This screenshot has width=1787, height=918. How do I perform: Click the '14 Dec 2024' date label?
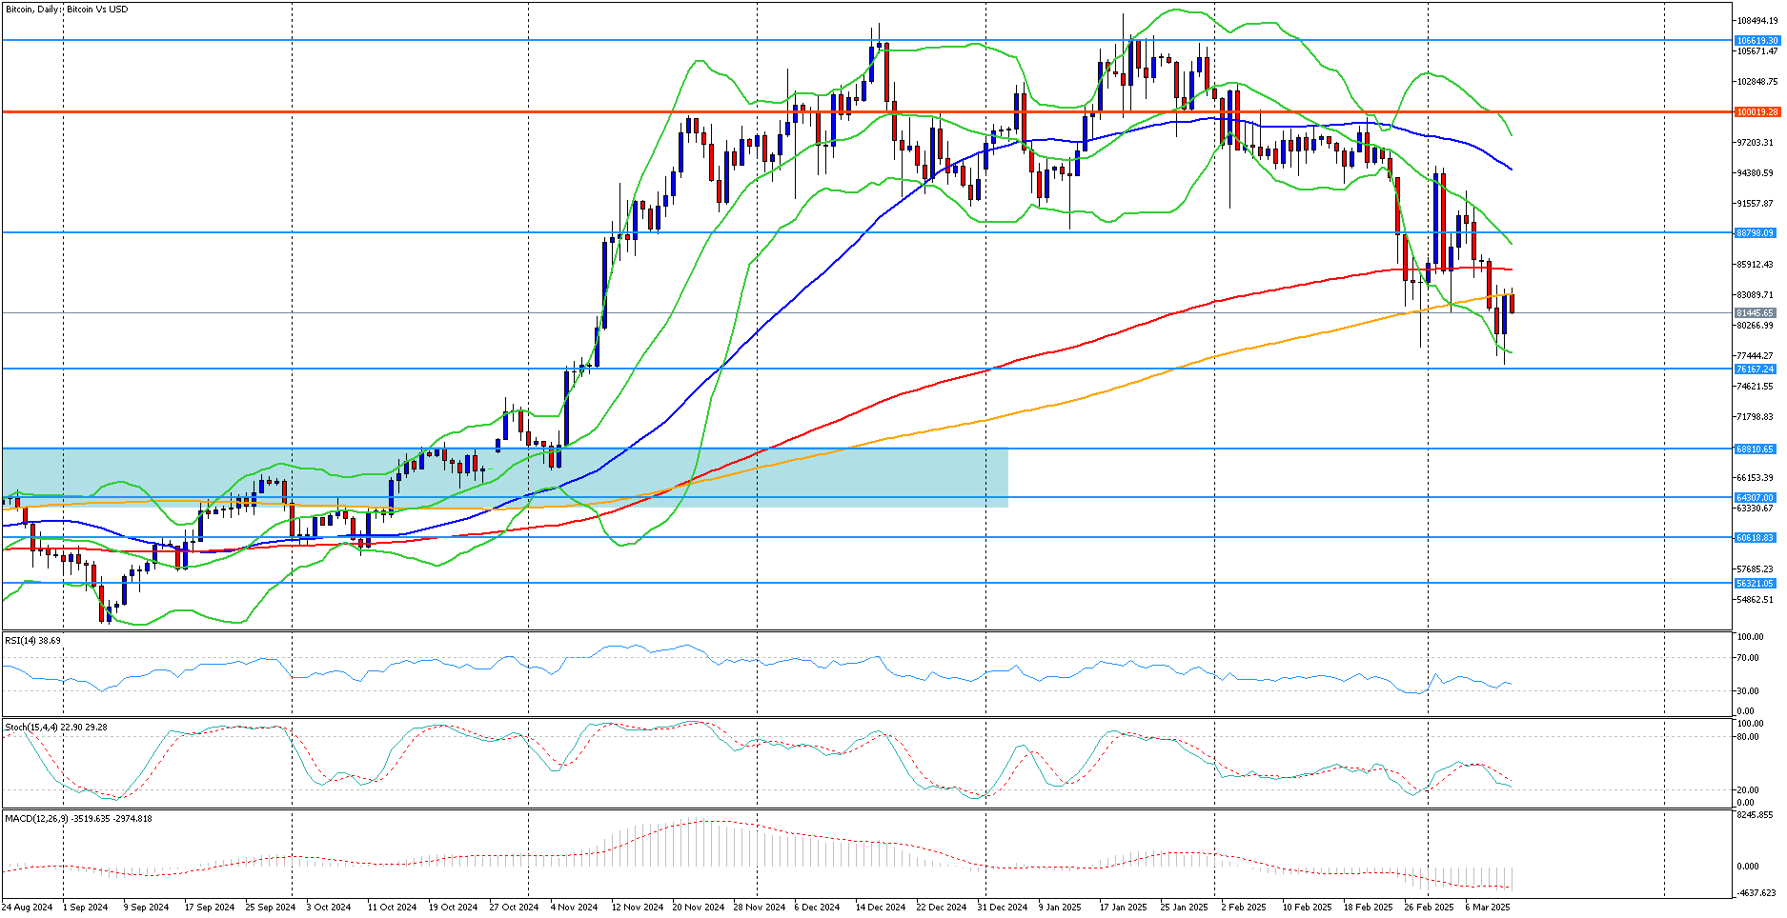881,908
